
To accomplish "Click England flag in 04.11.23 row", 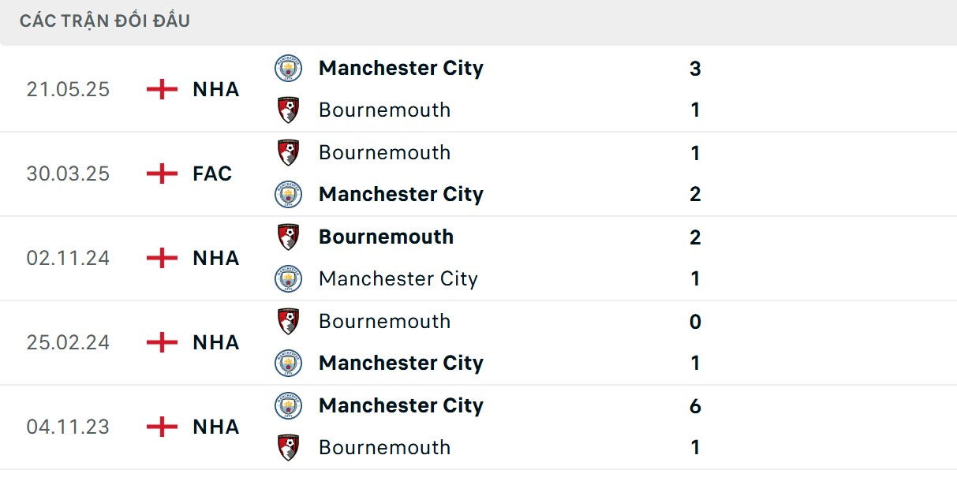I will click(162, 427).
